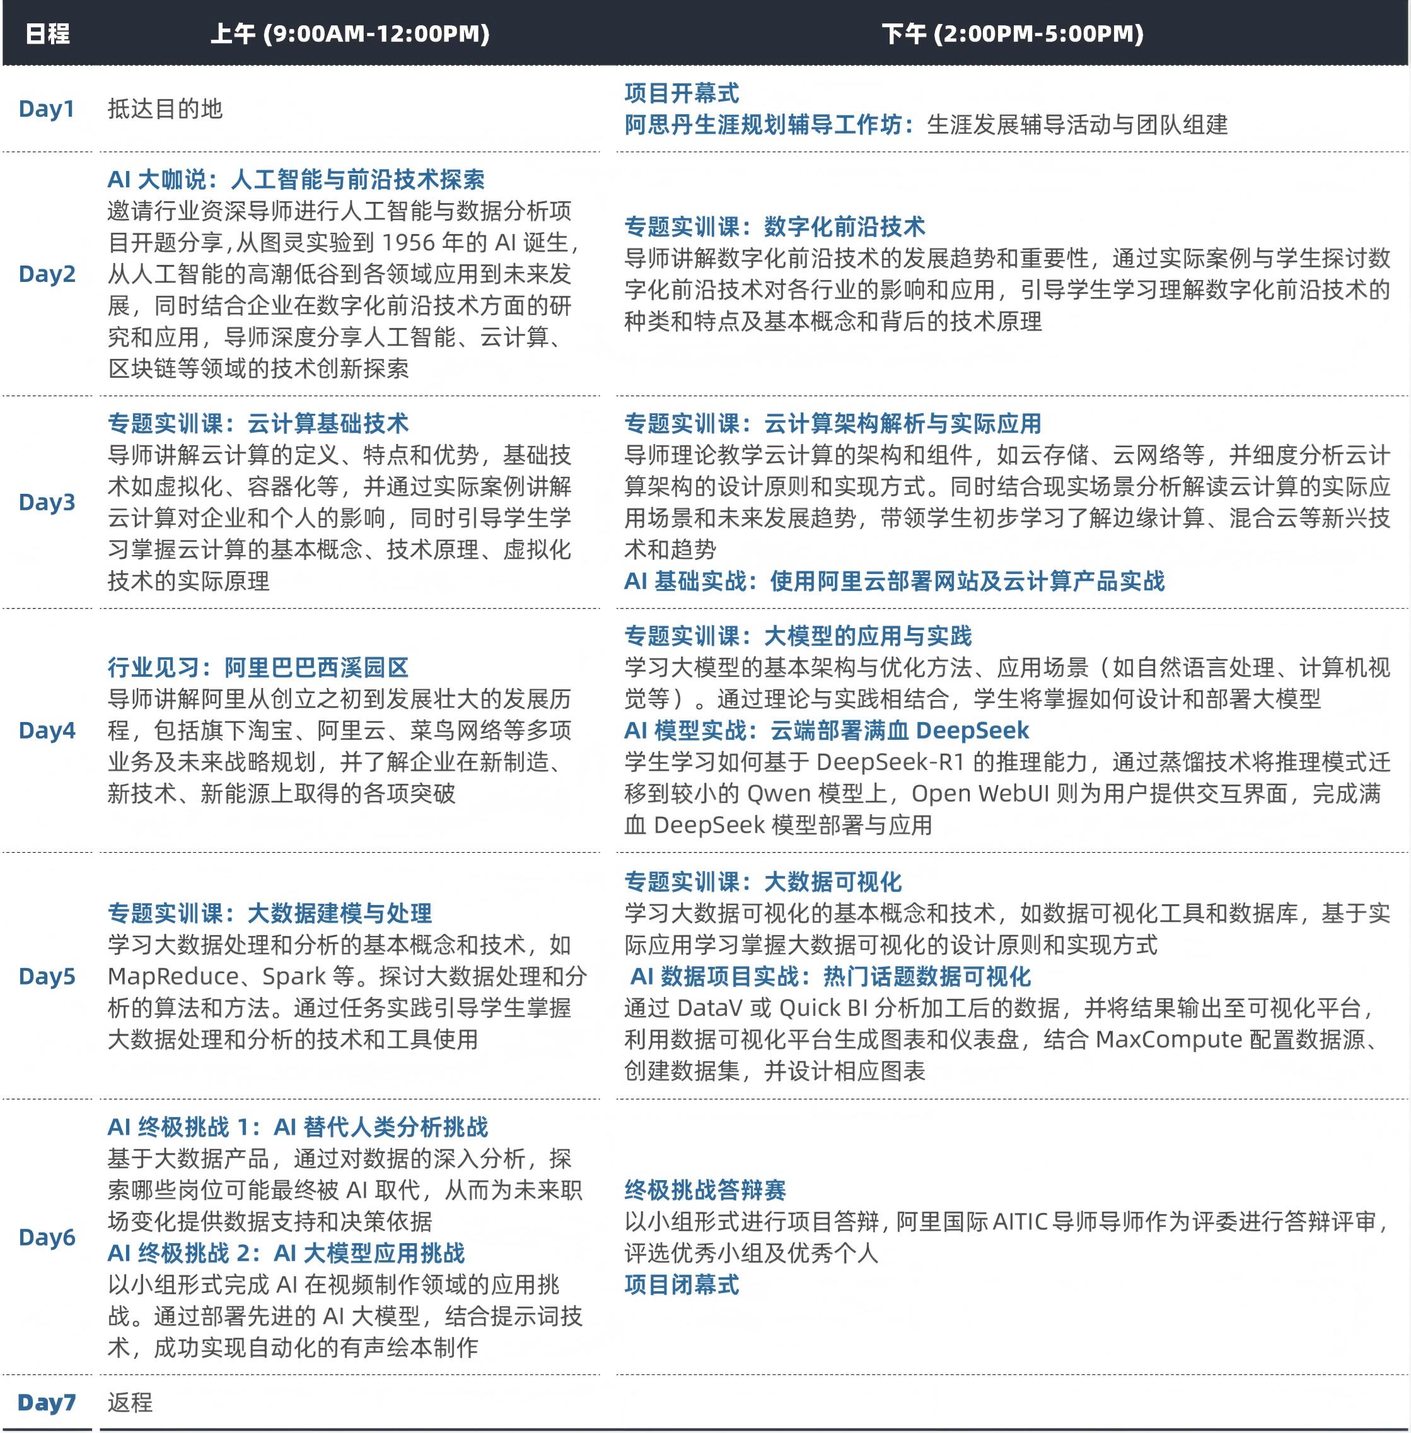Open AI 终极挑战 1 heading

pyautogui.click(x=298, y=1127)
